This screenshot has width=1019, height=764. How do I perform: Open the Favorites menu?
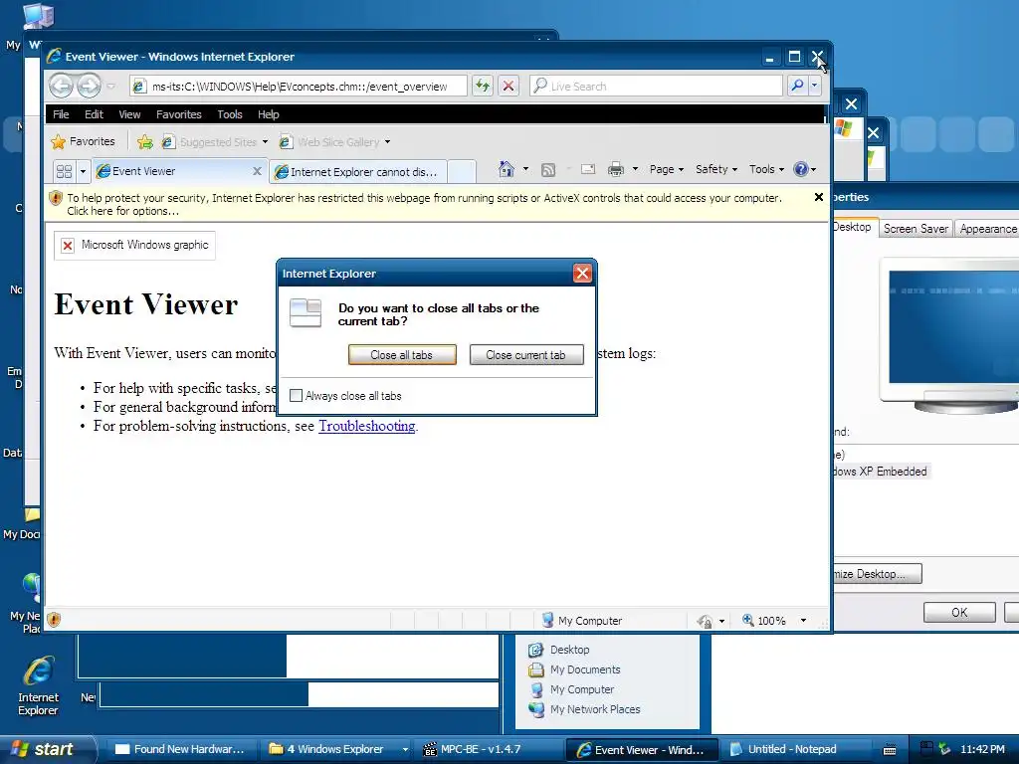(179, 114)
